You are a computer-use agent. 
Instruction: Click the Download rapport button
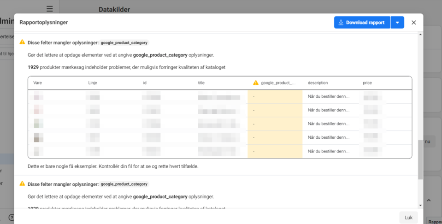coord(362,23)
